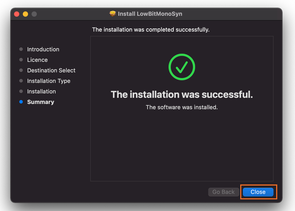Click the bullet next to Installation step
Image resolution: width=295 pixels, height=211 pixels.
21,91
